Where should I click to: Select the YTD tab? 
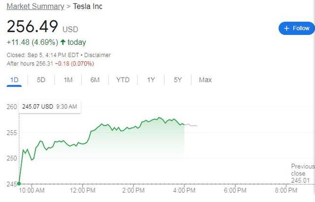tap(123, 80)
